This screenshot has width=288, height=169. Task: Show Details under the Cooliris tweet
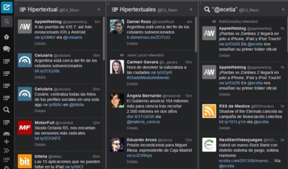[x=40, y=111]
